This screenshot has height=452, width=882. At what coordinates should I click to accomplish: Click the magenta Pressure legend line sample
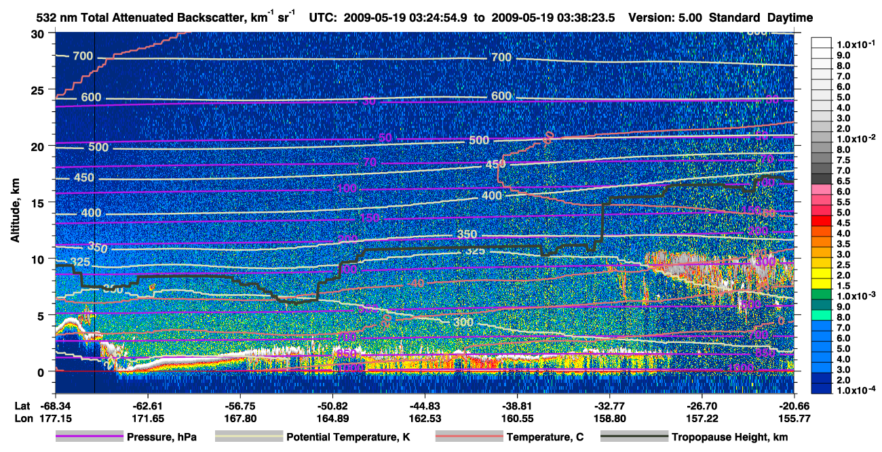pyautogui.click(x=90, y=436)
